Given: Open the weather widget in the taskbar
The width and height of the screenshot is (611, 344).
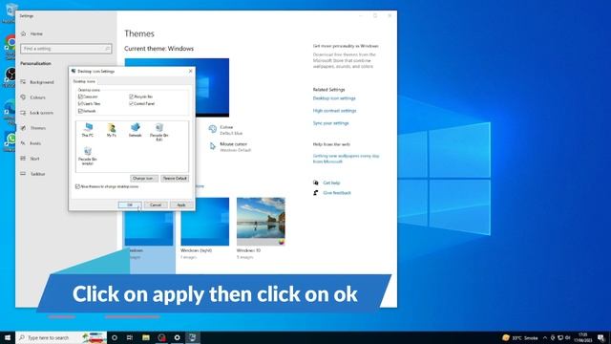Looking at the screenshot, I should coord(520,337).
